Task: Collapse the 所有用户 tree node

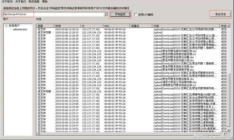Action: pos(6,26)
